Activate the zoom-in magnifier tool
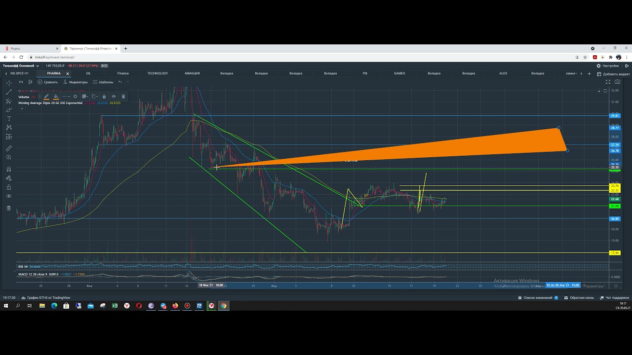 [8, 157]
